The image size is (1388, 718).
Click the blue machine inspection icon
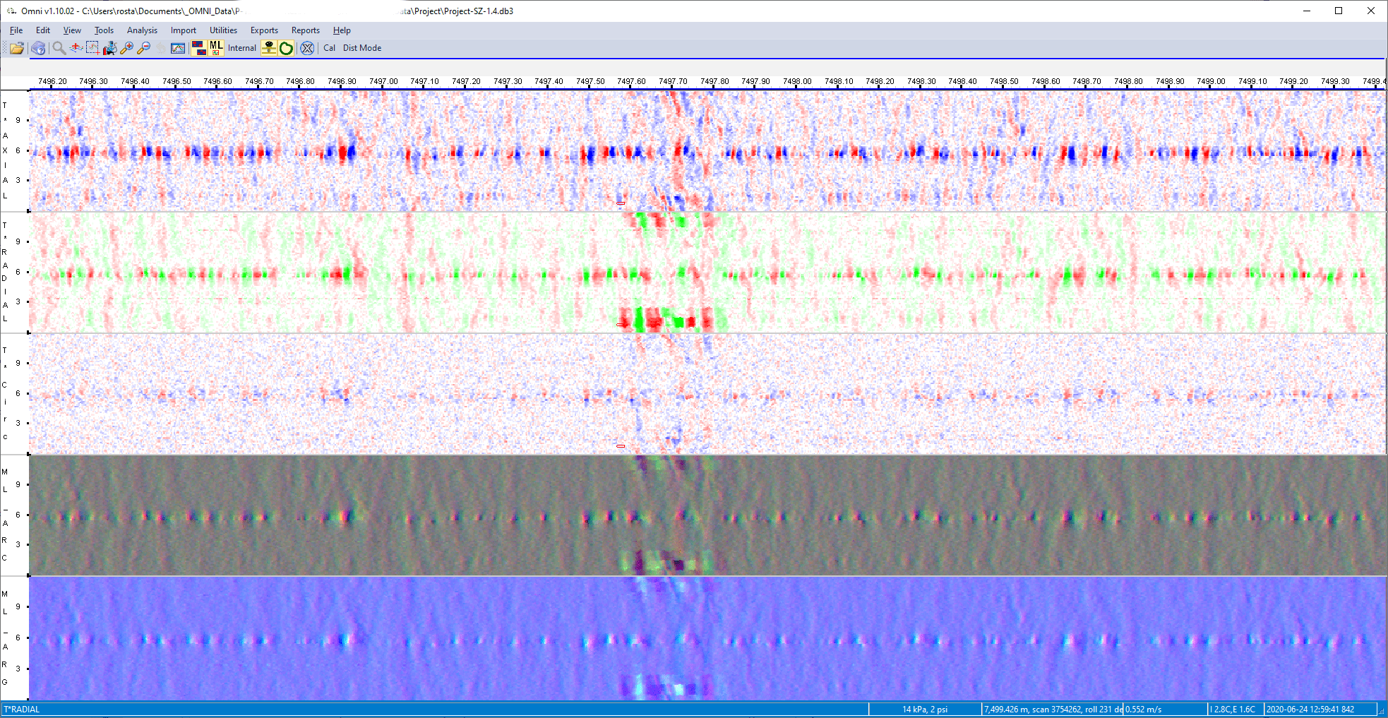109,48
